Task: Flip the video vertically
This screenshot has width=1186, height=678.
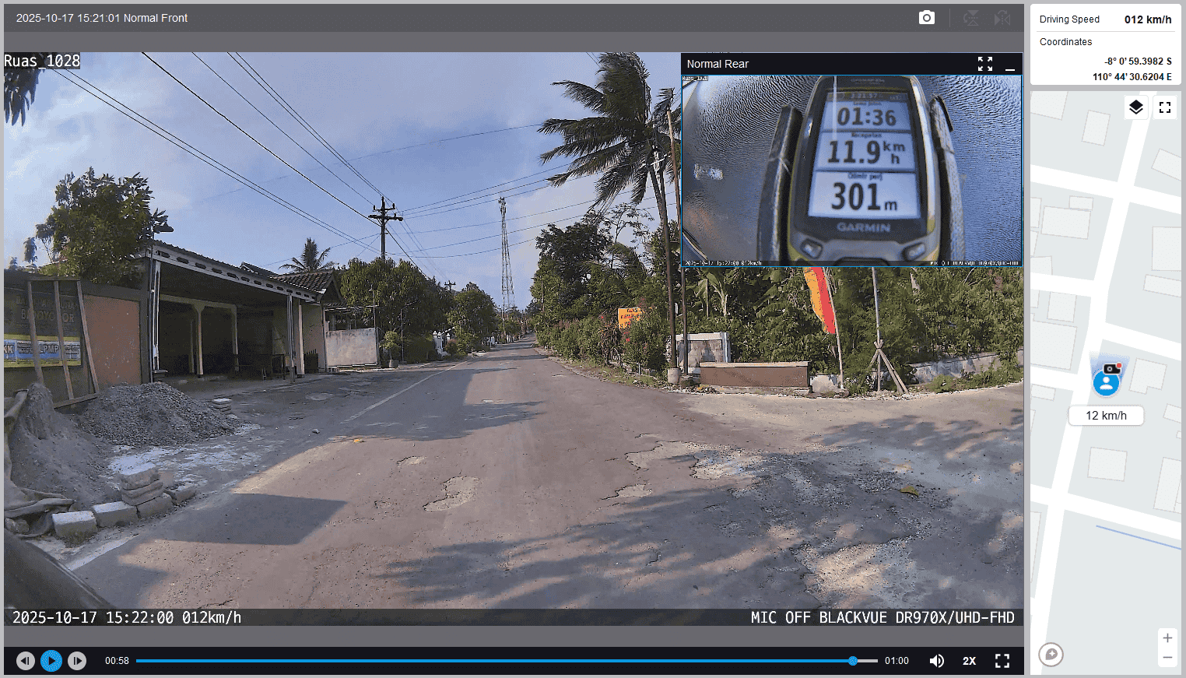Action: pyautogui.click(x=971, y=18)
